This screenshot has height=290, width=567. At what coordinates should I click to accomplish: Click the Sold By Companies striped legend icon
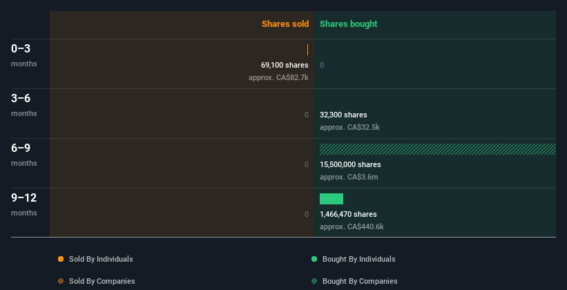tap(61, 281)
